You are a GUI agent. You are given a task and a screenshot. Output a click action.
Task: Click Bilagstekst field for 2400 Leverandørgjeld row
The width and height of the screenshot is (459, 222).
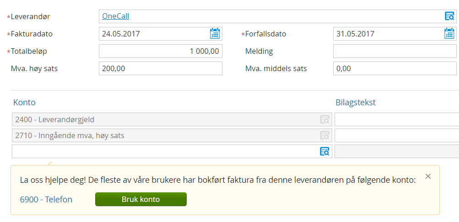[x=396, y=119]
